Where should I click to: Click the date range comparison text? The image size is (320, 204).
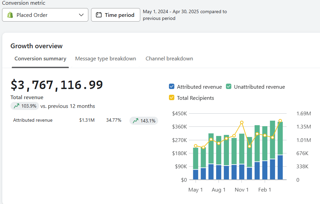(185, 15)
